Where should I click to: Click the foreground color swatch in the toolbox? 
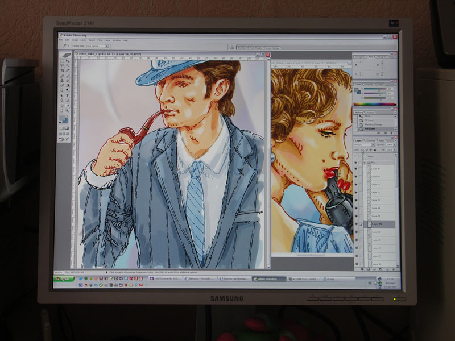pyautogui.click(x=63, y=118)
